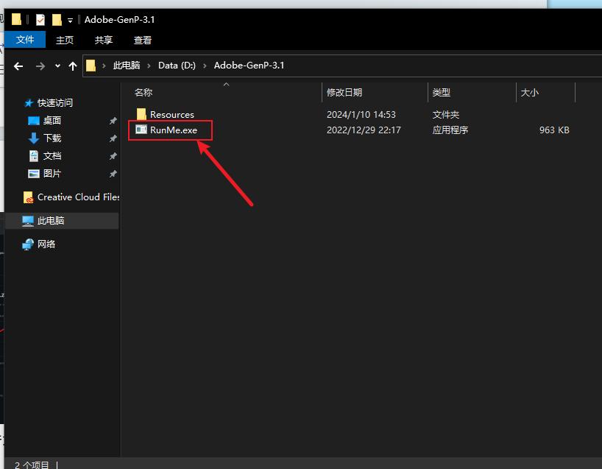Open 下载 in the navigation pane
This screenshot has width=602, height=469.
point(52,138)
